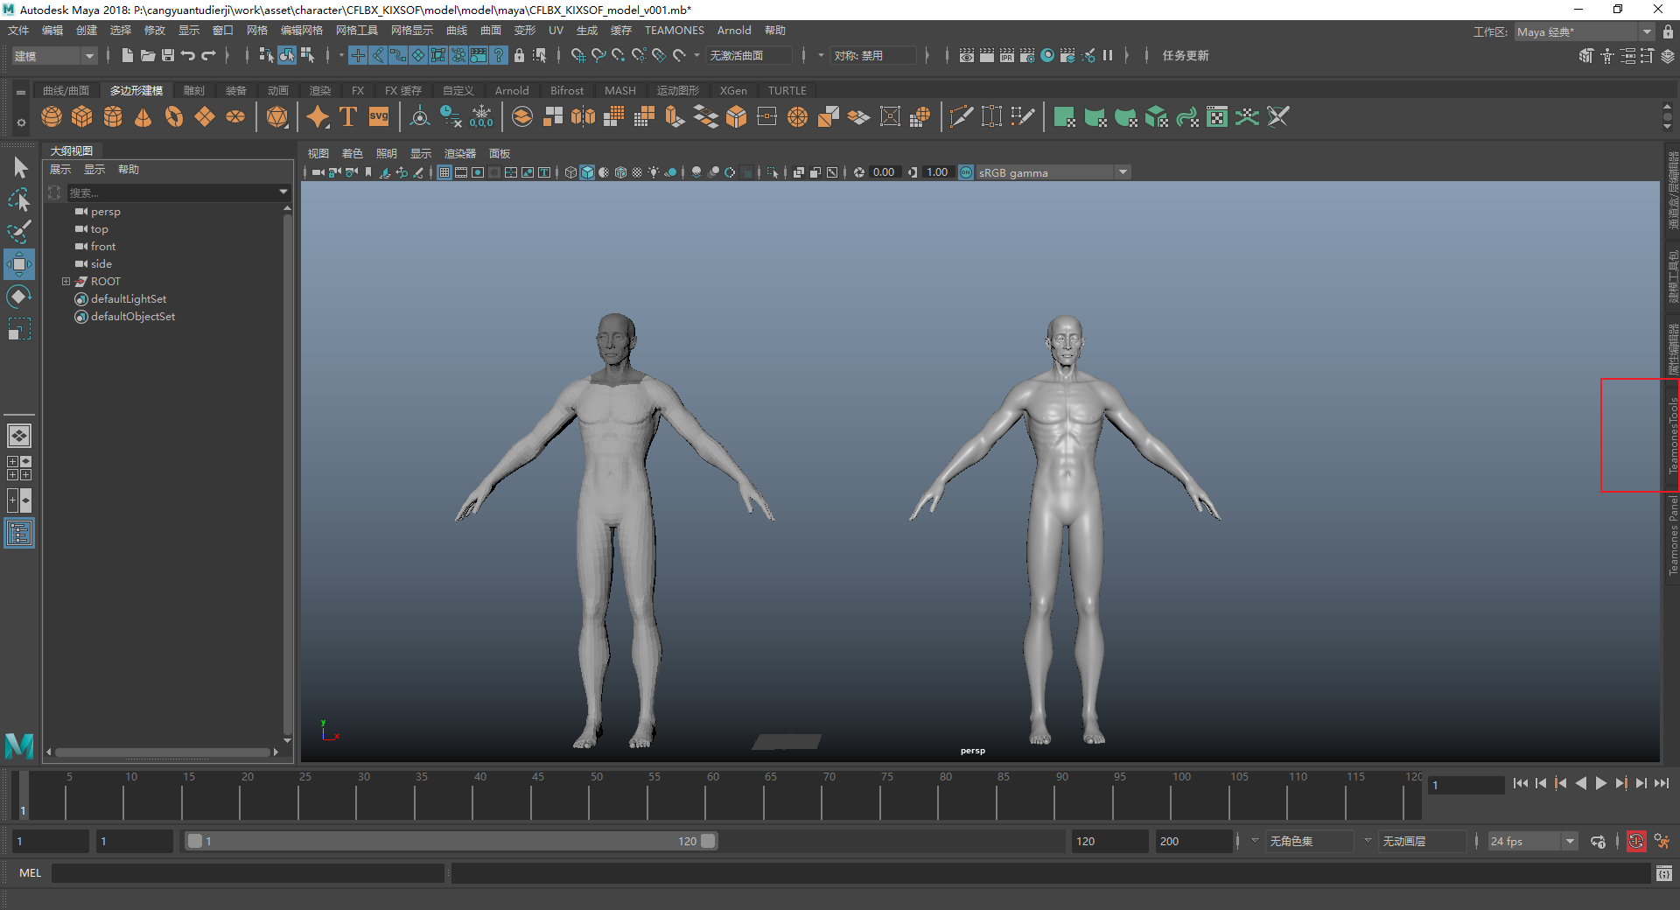
Task: Open the sRGB gamma color space dropdown
Action: (1123, 172)
